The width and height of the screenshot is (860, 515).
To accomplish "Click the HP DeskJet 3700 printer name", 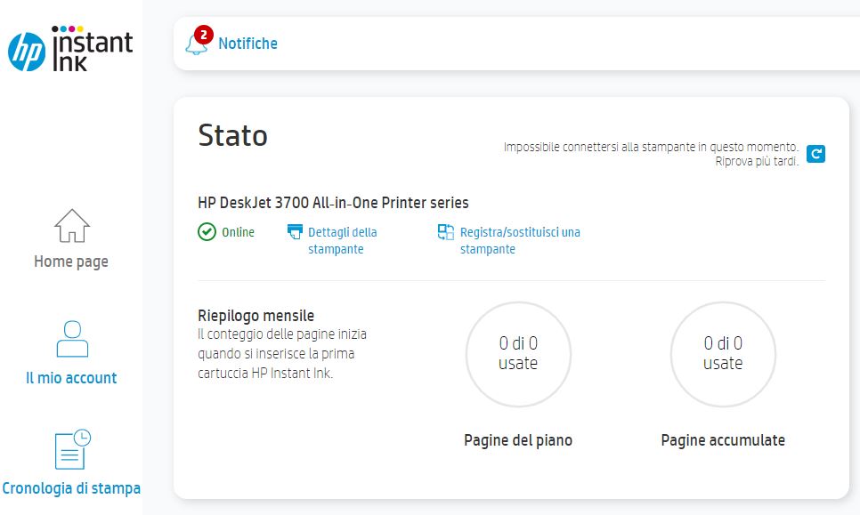I will coord(333,203).
